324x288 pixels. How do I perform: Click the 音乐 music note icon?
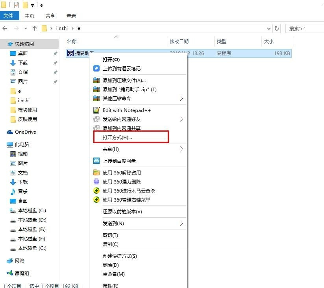click(13, 191)
